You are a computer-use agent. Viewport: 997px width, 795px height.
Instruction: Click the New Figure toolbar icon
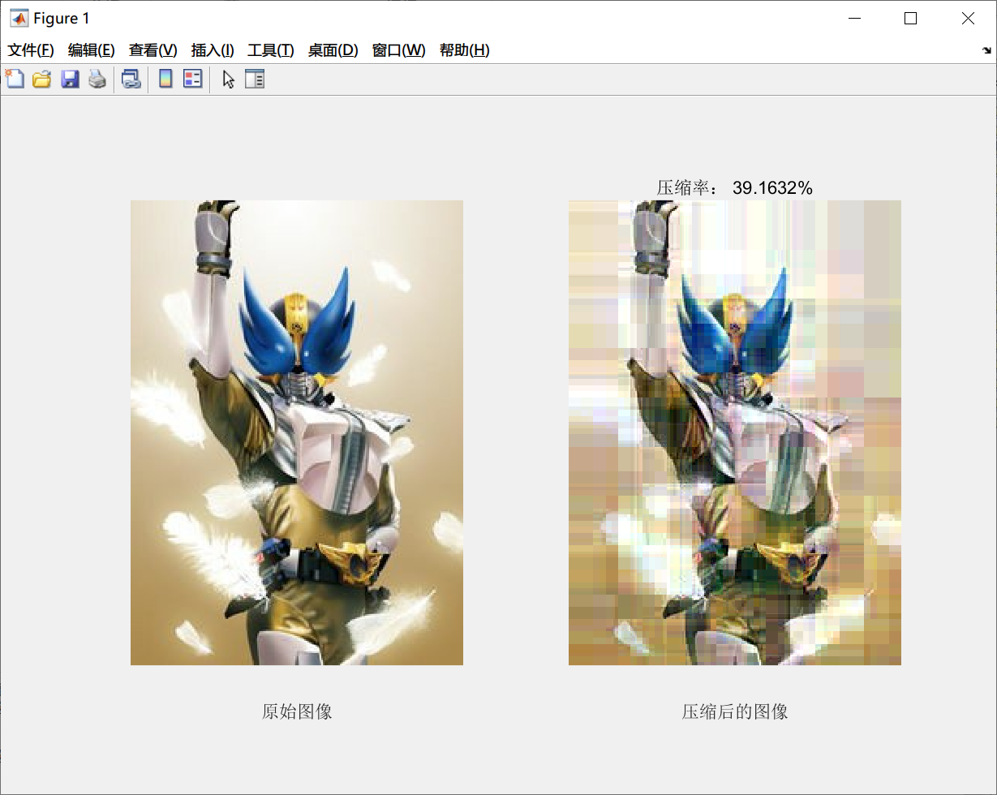15,79
